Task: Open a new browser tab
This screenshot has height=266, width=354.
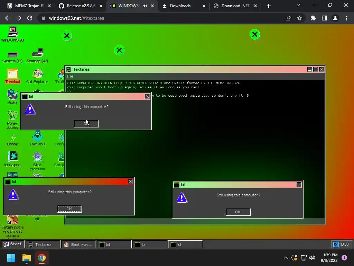Action: (268, 6)
